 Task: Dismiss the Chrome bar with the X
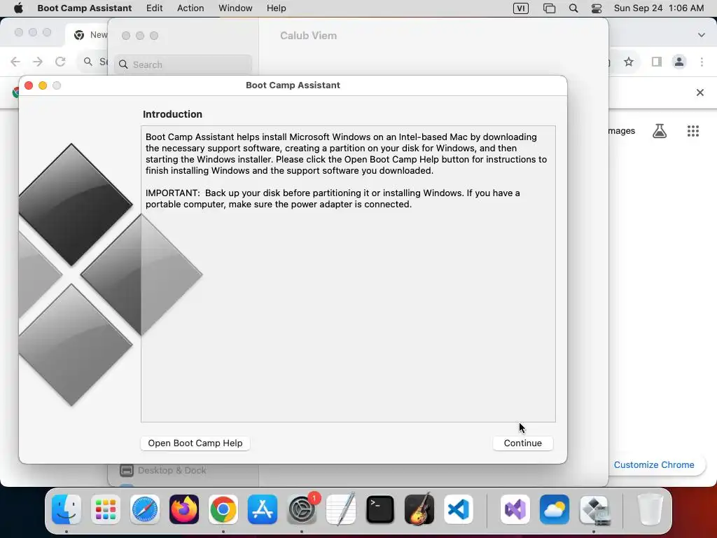(699, 92)
